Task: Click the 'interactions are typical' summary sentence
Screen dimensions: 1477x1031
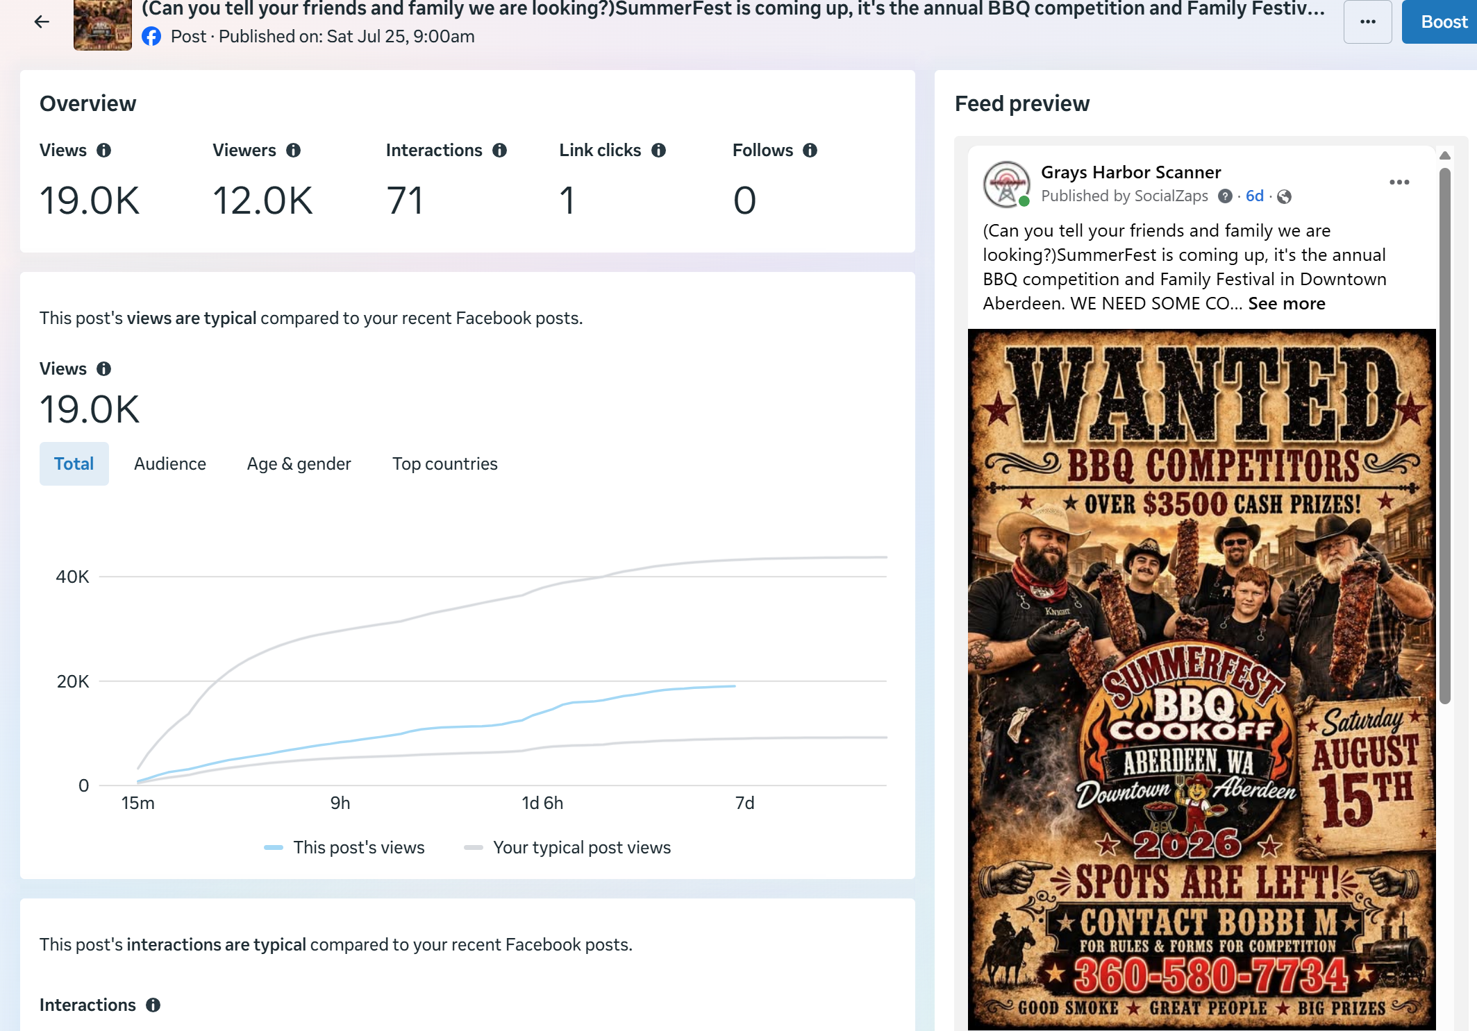Action: (x=336, y=944)
